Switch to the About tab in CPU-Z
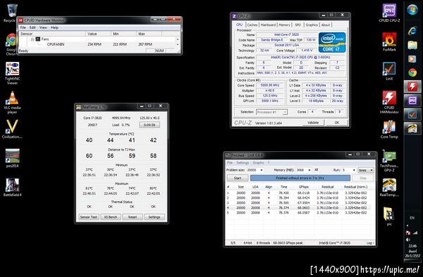 point(326,25)
